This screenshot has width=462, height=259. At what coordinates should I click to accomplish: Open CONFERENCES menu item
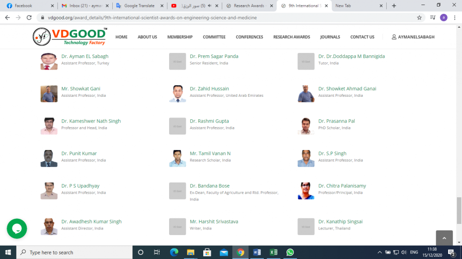point(249,37)
